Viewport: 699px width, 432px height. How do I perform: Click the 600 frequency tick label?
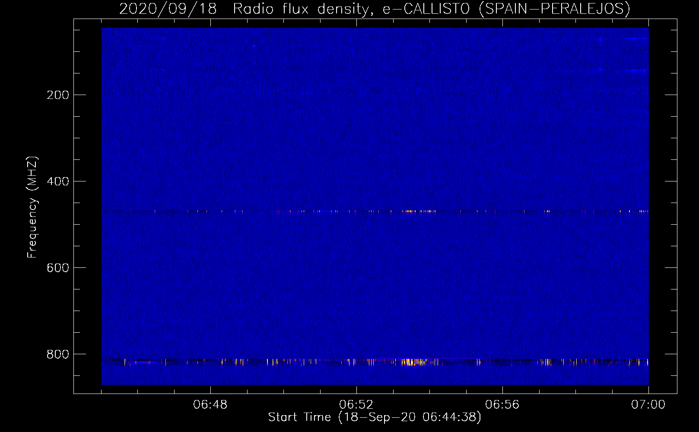[58, 268]
